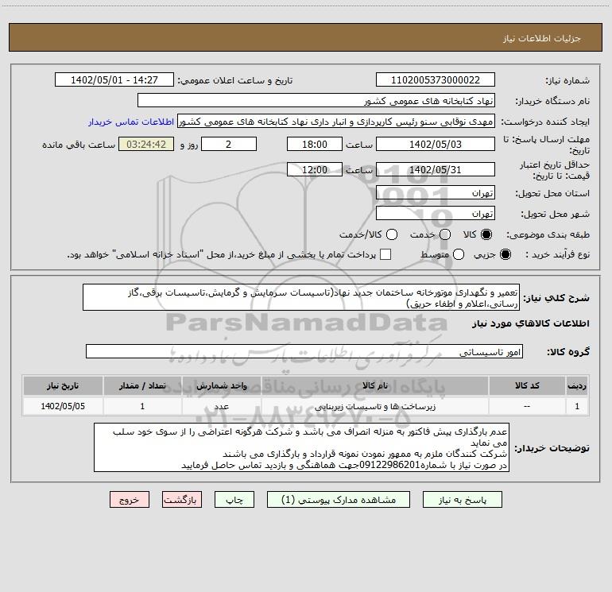This screenshot has width=612, height=592.
Task: Click the request creator field مهدی نوقابی
Action: [x=335, y=122]
